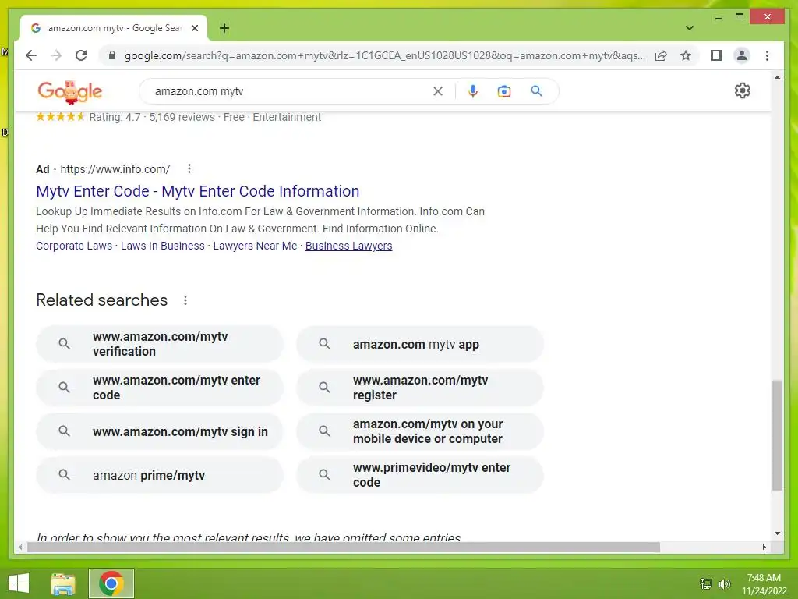Reload the current page
Viewport: 798px width, 599px height.
point(81,55)
